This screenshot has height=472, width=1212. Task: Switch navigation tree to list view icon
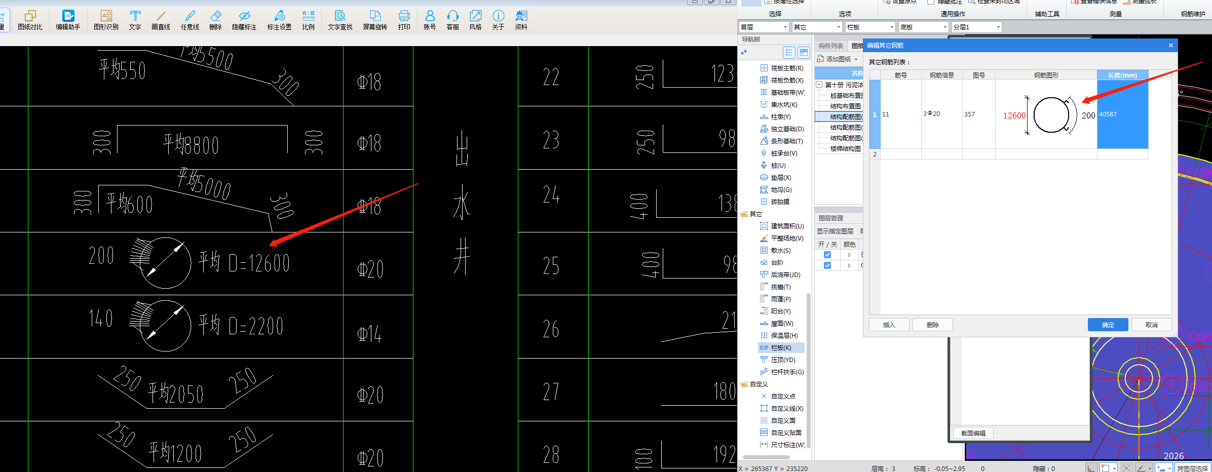point(789,52)
